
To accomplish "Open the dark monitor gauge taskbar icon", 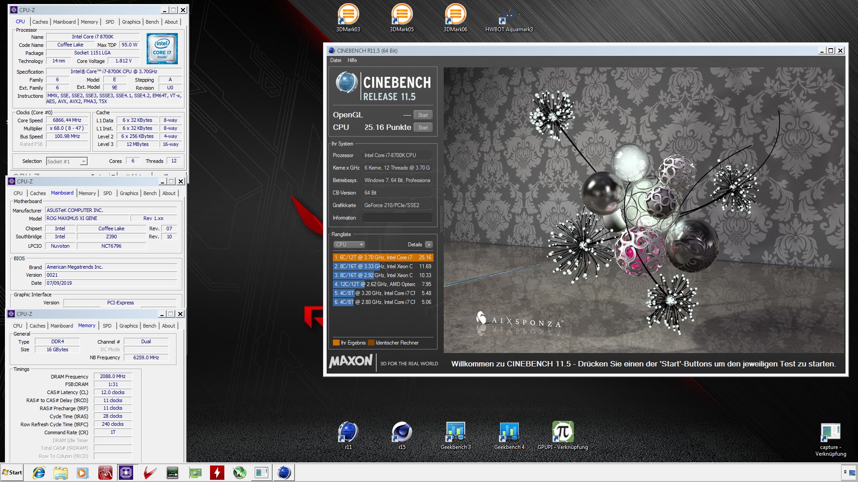I will click(x=172, y=473).
